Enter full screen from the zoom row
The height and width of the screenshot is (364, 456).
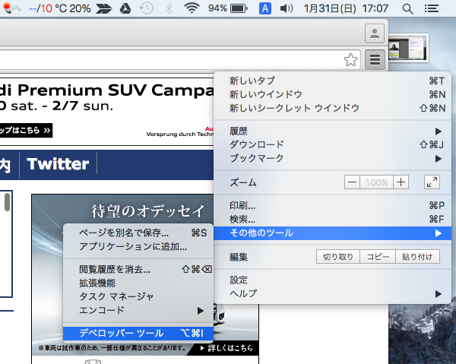click(x=432, y=182)
